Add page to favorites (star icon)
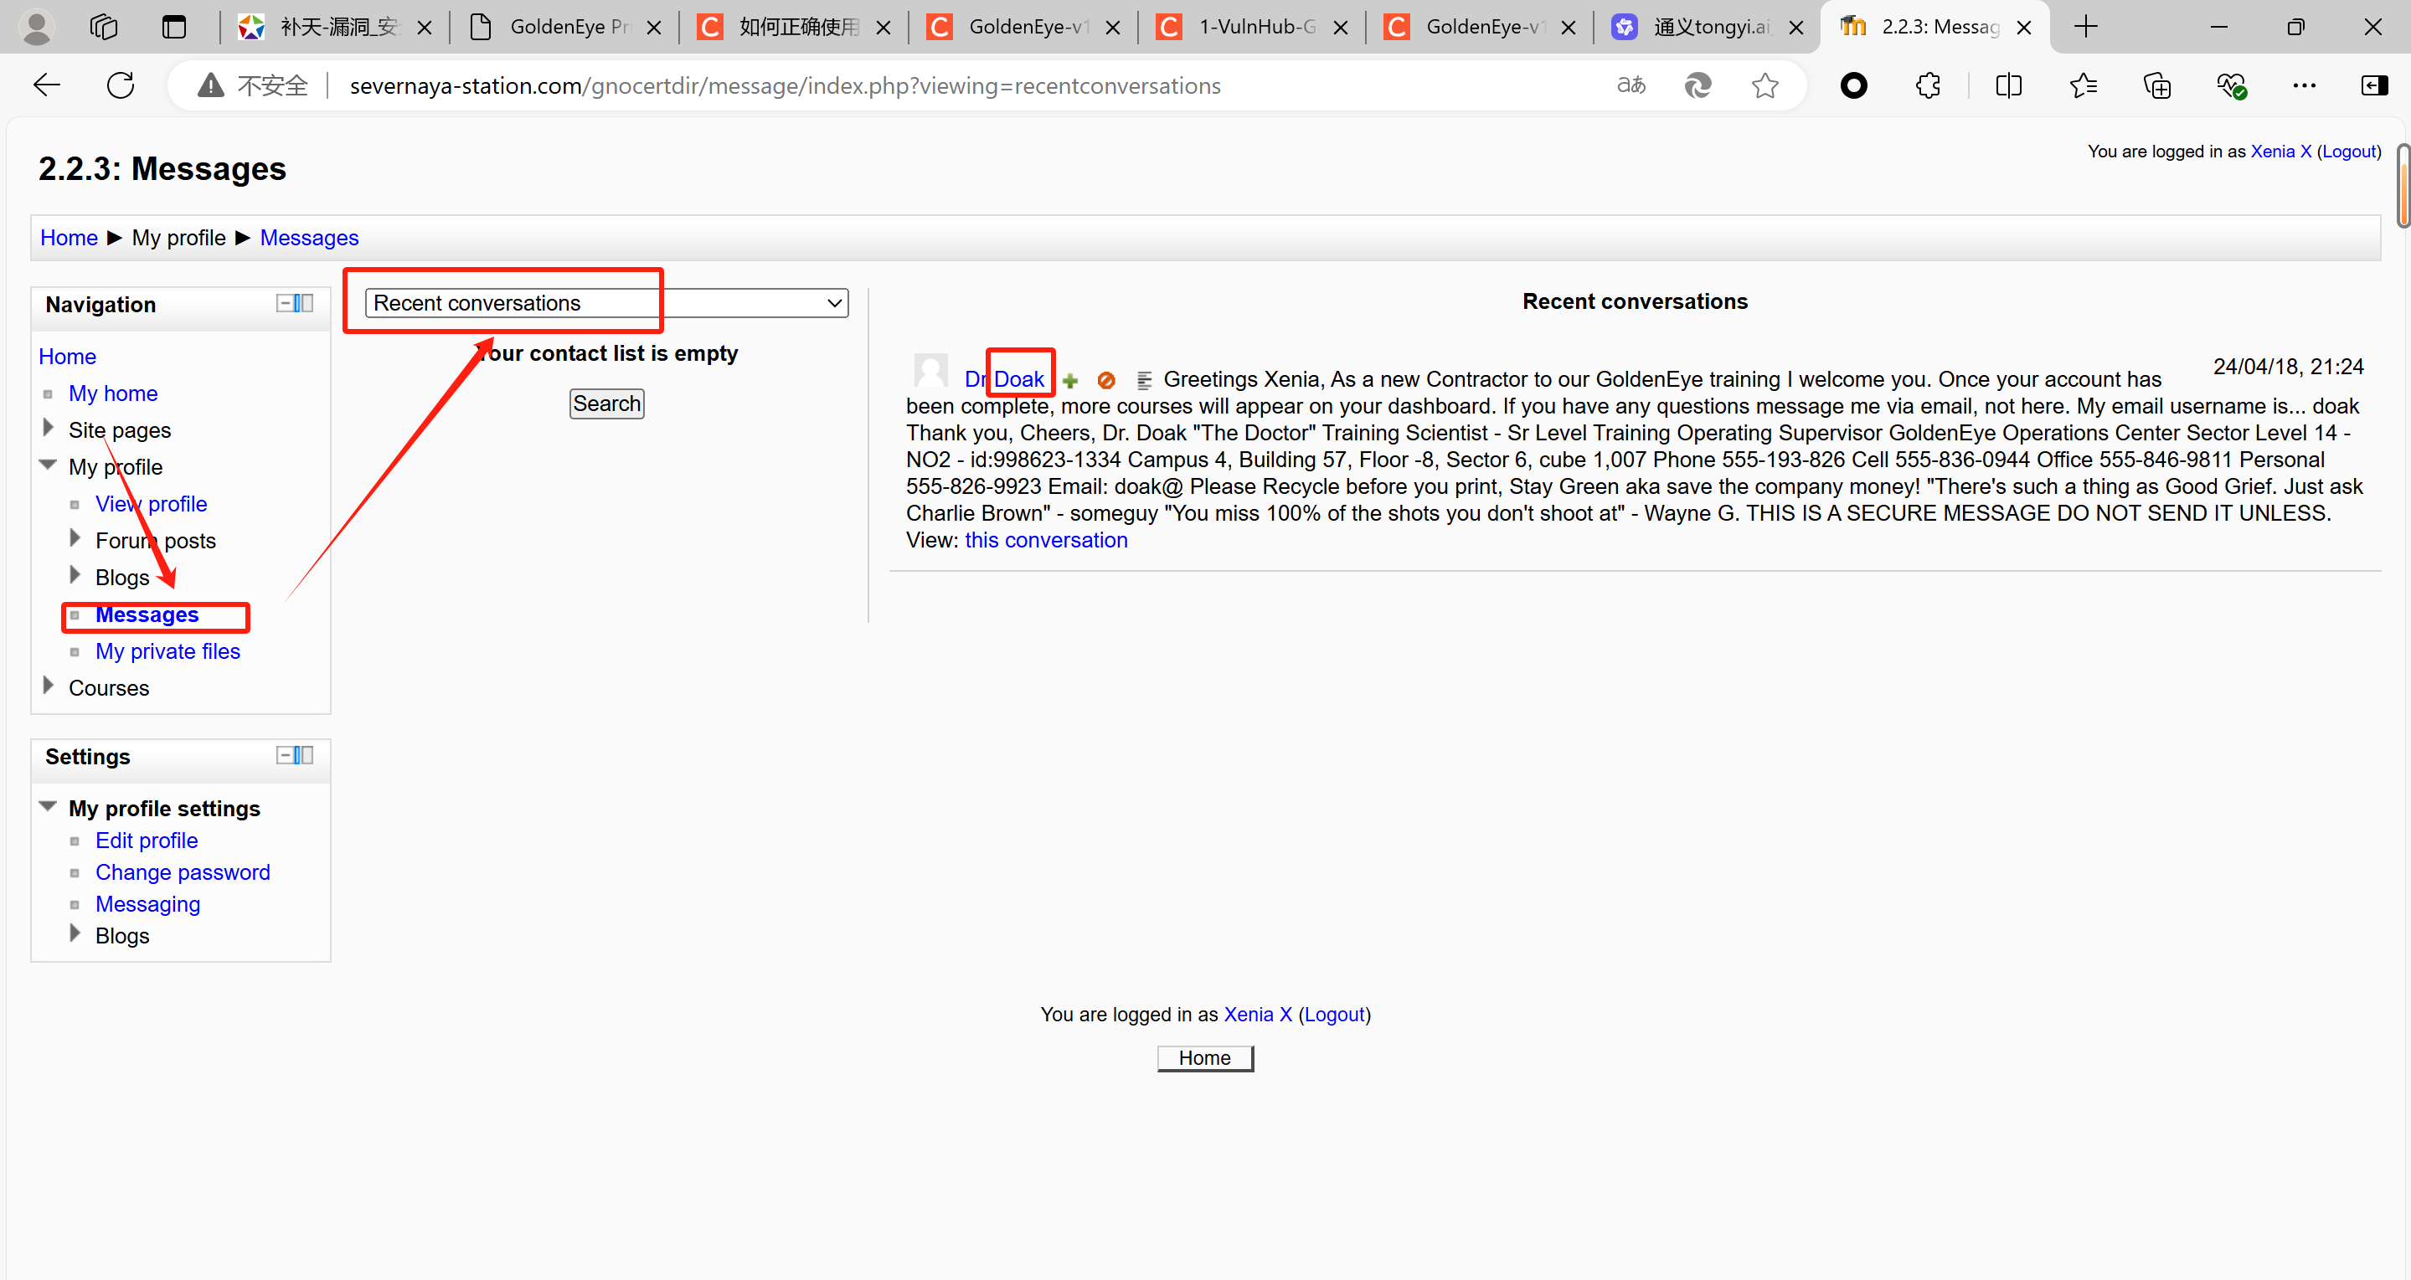The image size is (2411, 1280). pyautogui.click(x=1764, y=86)
